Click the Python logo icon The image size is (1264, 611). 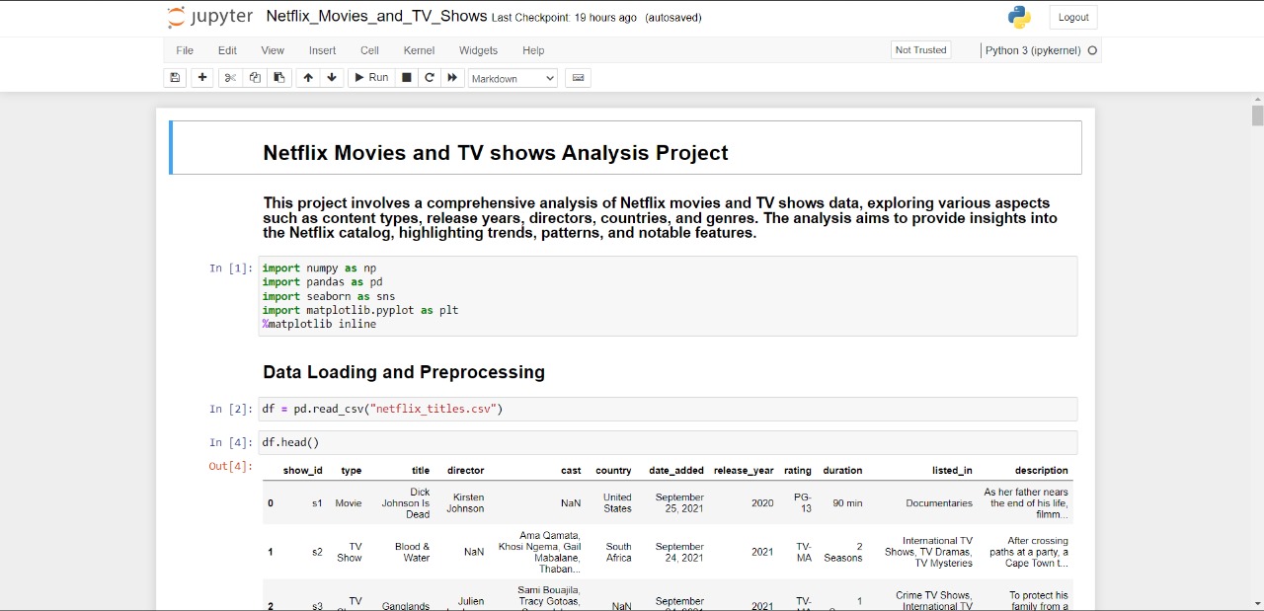pyautogui.click(x=1019, y=17)
